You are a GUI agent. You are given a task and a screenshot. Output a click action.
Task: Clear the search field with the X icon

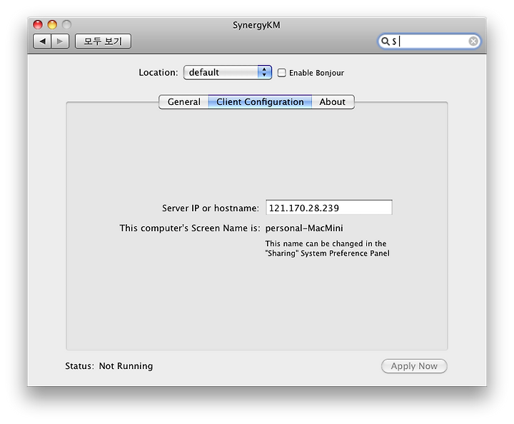(x=473, y=41)
